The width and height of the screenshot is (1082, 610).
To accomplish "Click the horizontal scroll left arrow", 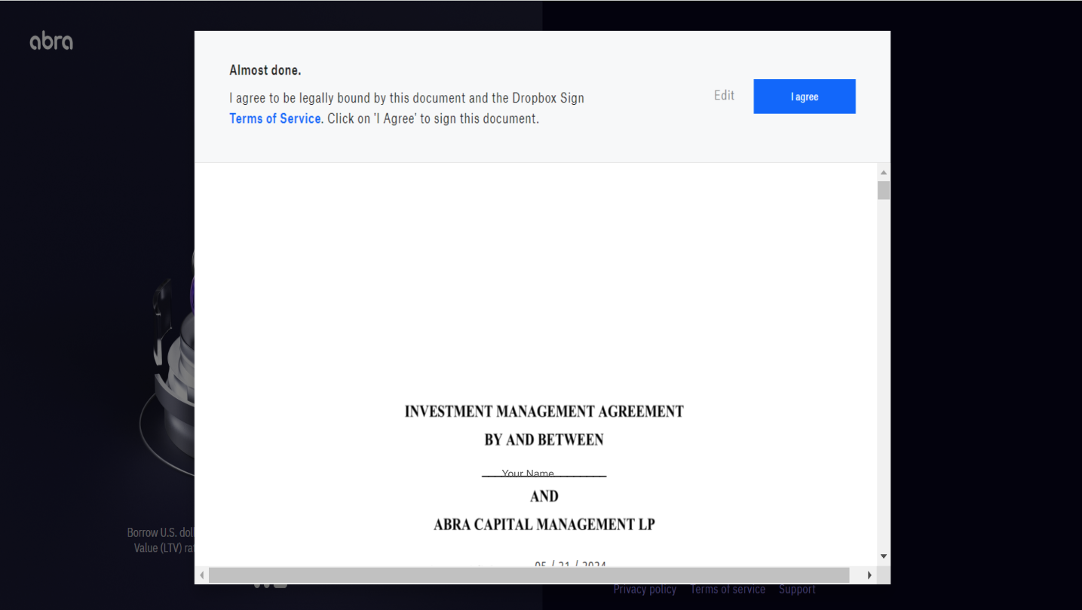I will click(x=201, y=575).
